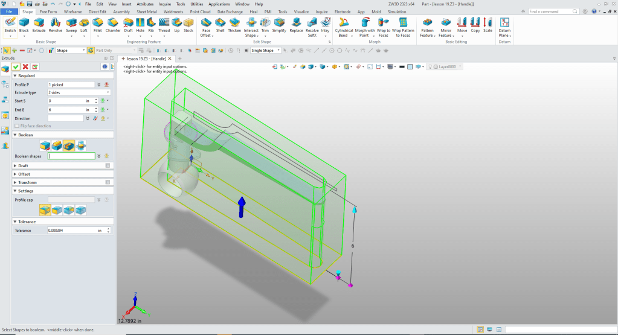618x335 pixels.
Task: Cancel the Extrude with the red X
Action: click(x=26, y=66)
